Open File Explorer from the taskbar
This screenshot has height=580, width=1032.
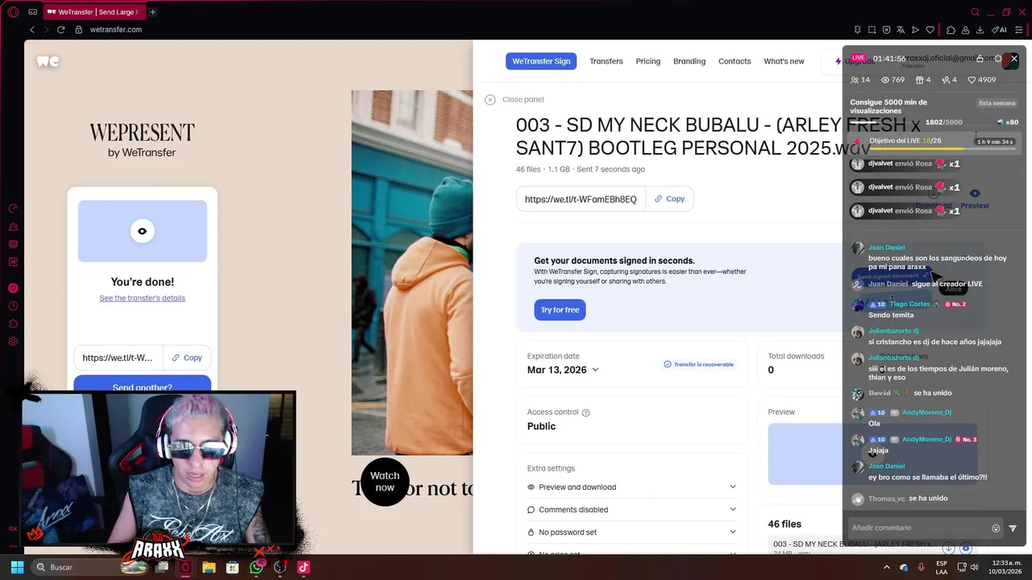click(x=209, y=567)
